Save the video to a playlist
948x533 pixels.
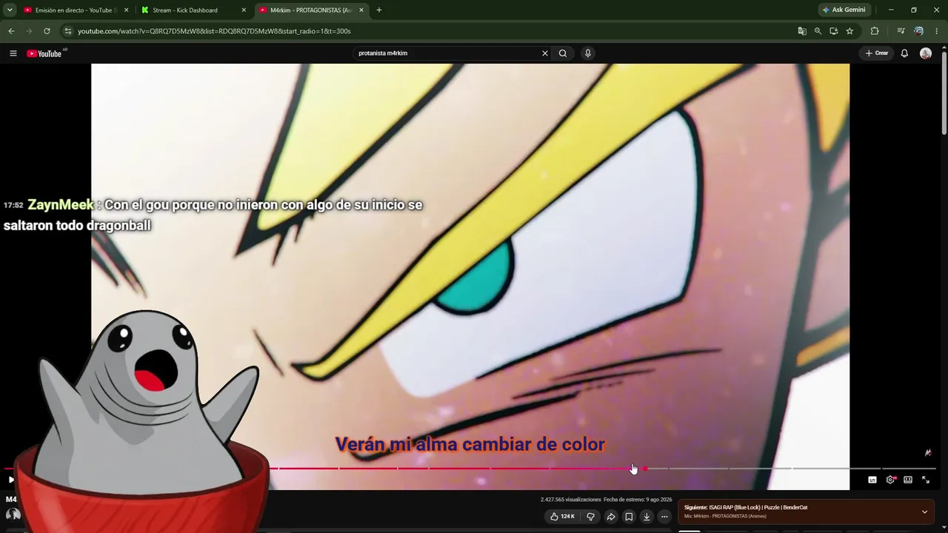(x=629, y=517)
